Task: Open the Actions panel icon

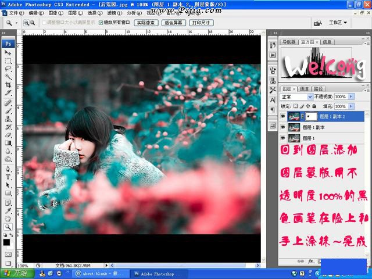Action: point(273,55)
